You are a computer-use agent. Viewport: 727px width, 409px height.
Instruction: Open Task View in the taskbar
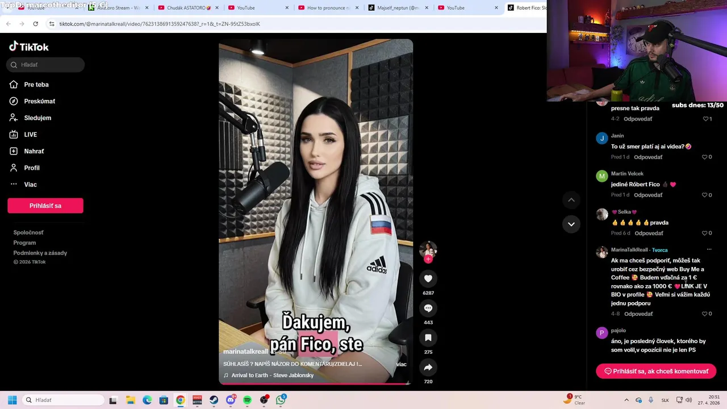(113, 400)
